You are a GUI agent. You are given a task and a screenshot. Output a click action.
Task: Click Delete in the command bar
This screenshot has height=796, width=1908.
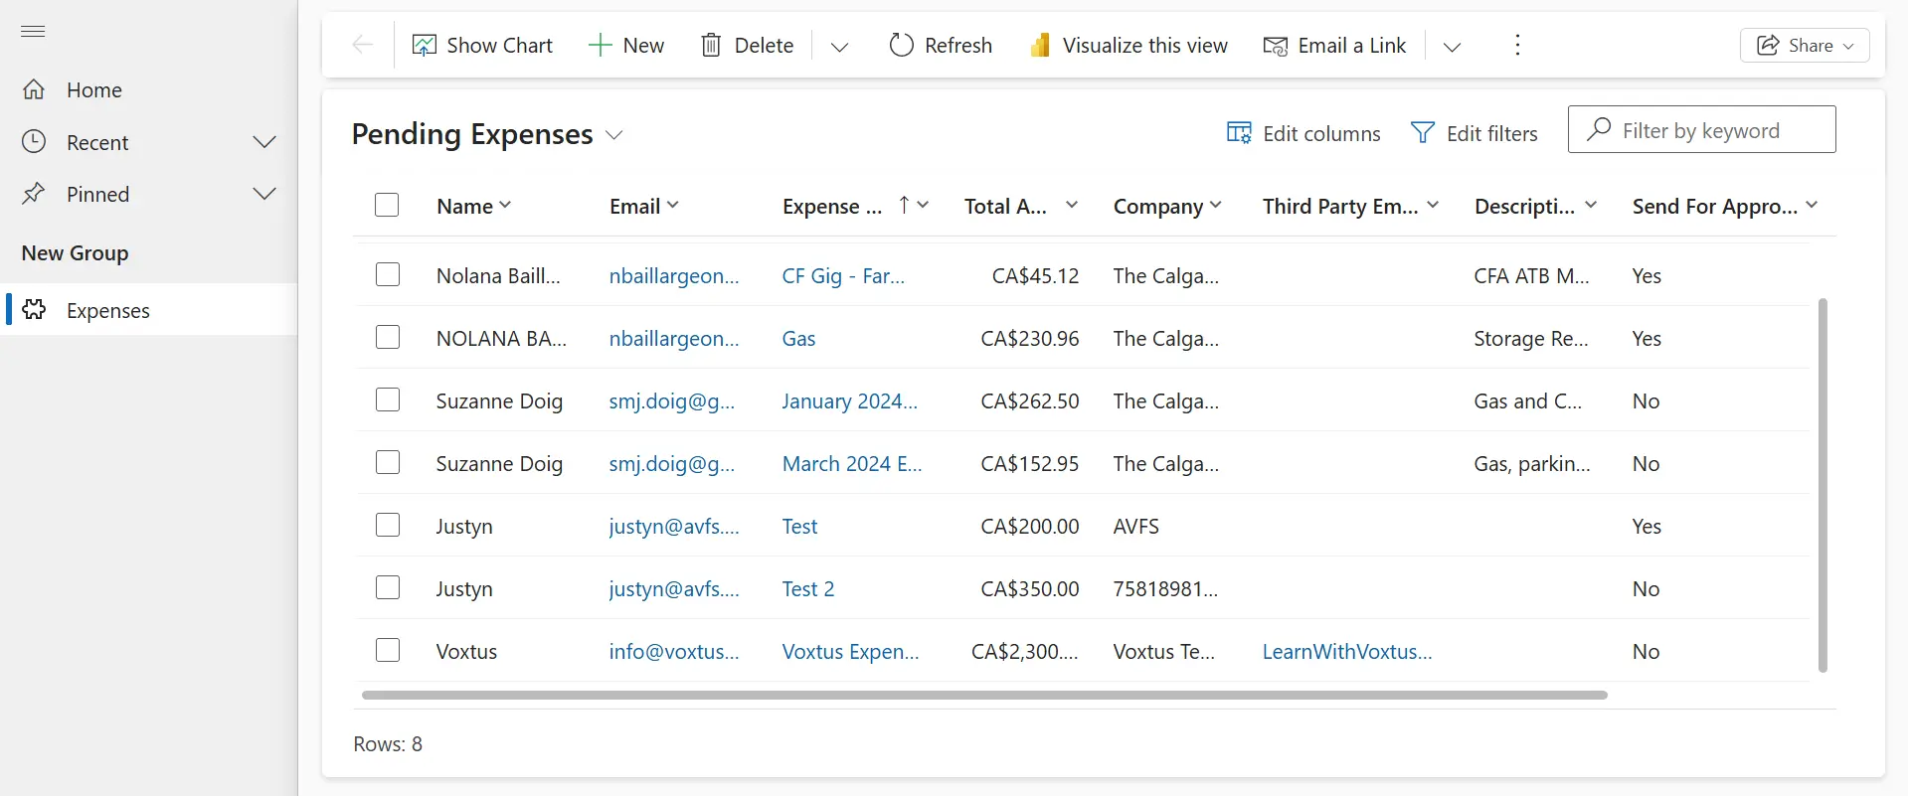pos(748,46)
